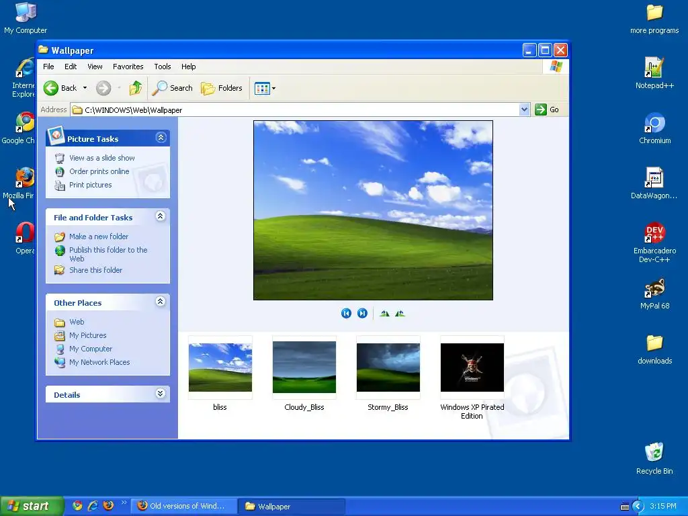Open Web under Other Places
The height and width of the screenshot is (516, 688).
pyautogui.click(x=77, y=322)
